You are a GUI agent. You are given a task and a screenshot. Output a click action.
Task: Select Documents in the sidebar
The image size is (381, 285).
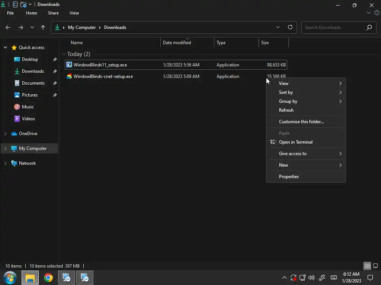click(33, 83)
